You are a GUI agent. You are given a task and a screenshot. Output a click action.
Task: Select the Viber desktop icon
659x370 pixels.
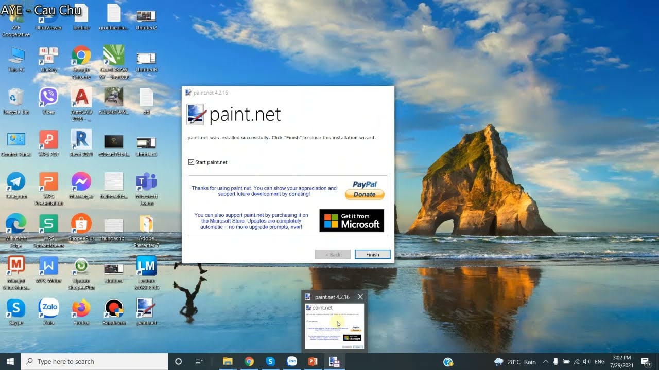48,101
